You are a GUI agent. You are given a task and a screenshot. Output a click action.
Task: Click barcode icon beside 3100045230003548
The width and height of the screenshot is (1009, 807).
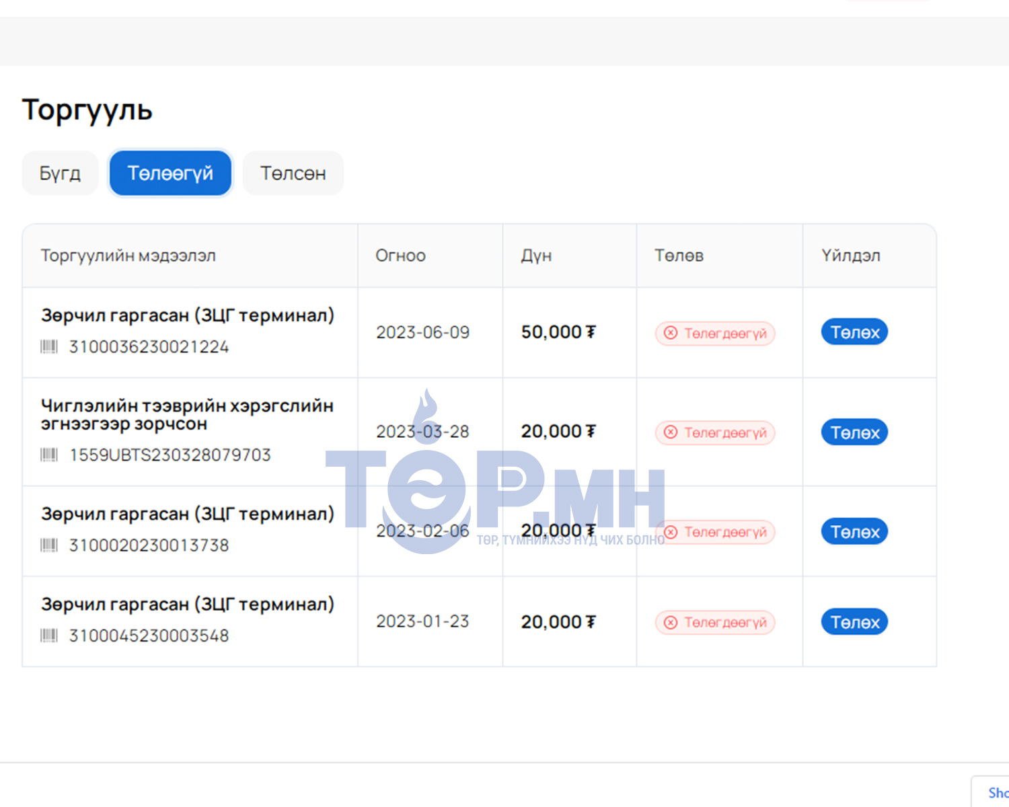(49, 636)
